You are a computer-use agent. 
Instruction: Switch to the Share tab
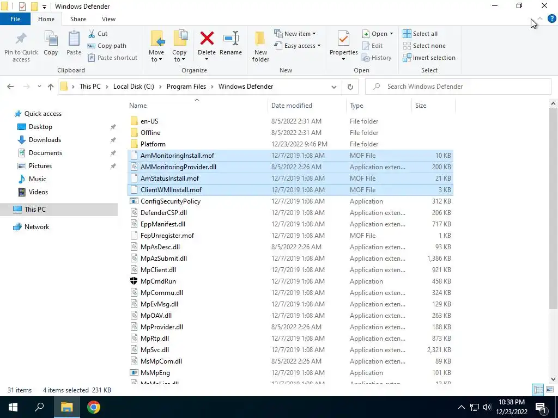(x=78, y=19)
